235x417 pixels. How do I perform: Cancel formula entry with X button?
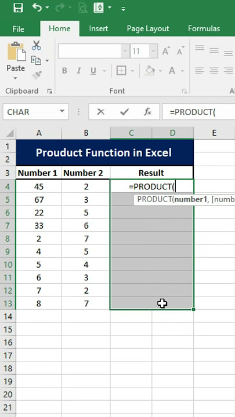pyautogui.click(x=101, y=112)
